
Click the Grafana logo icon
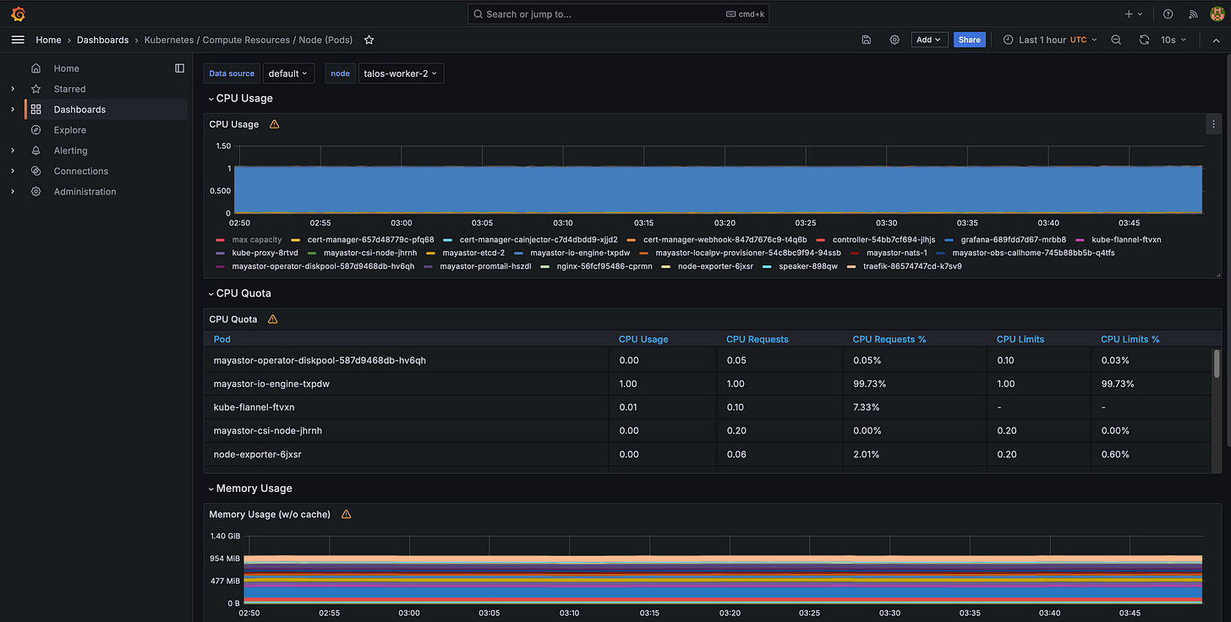pyautogui.click(x=18, y=14)
